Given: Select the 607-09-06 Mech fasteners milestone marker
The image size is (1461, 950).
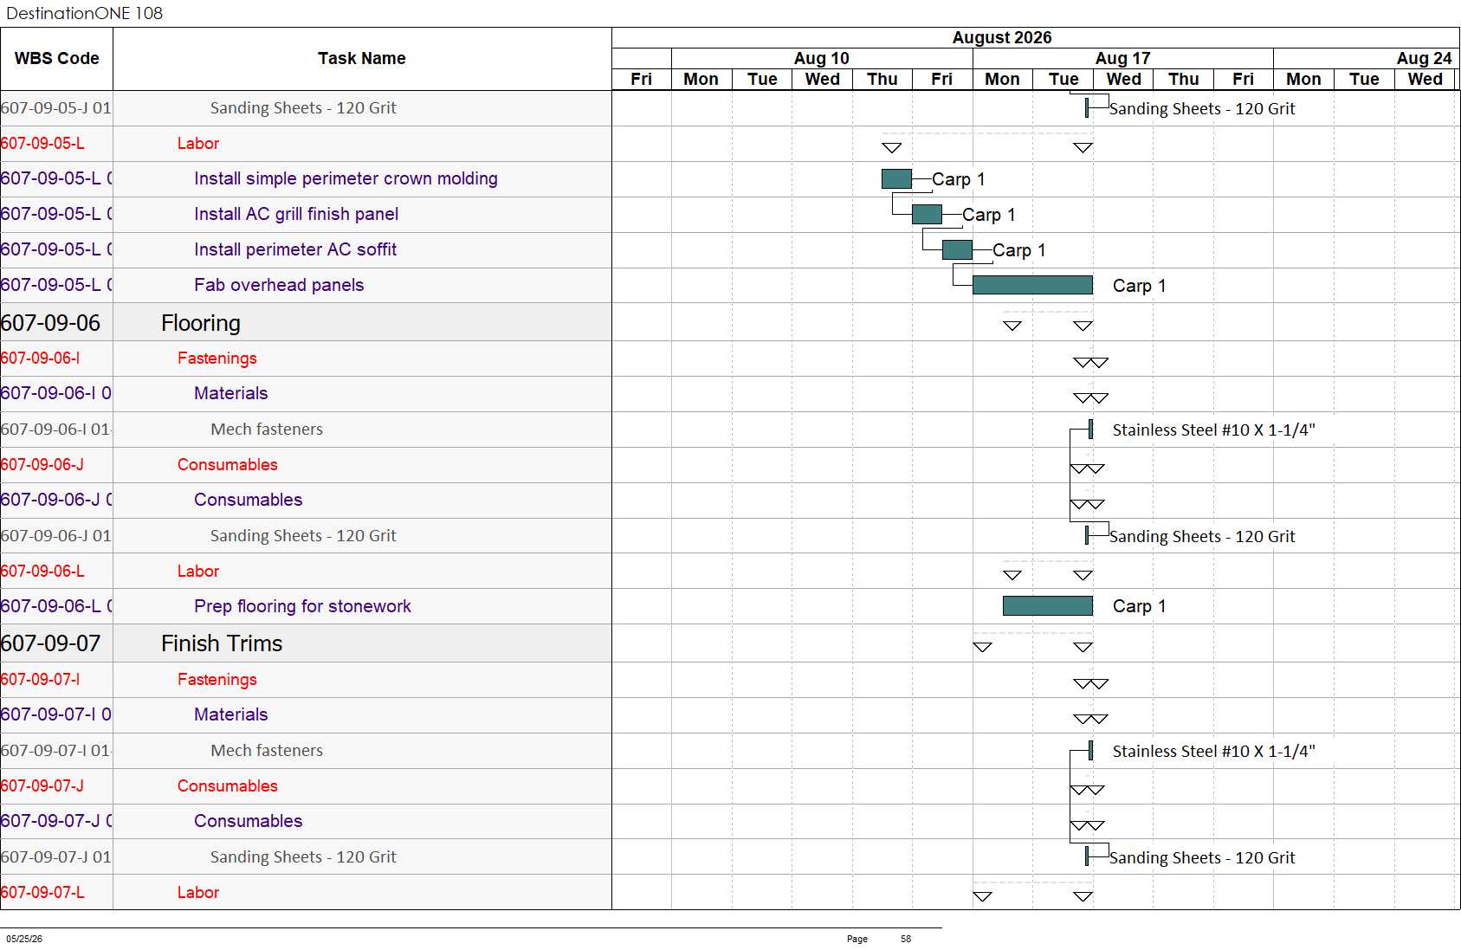Looking at the screenshot, I should pos(1090,429).
